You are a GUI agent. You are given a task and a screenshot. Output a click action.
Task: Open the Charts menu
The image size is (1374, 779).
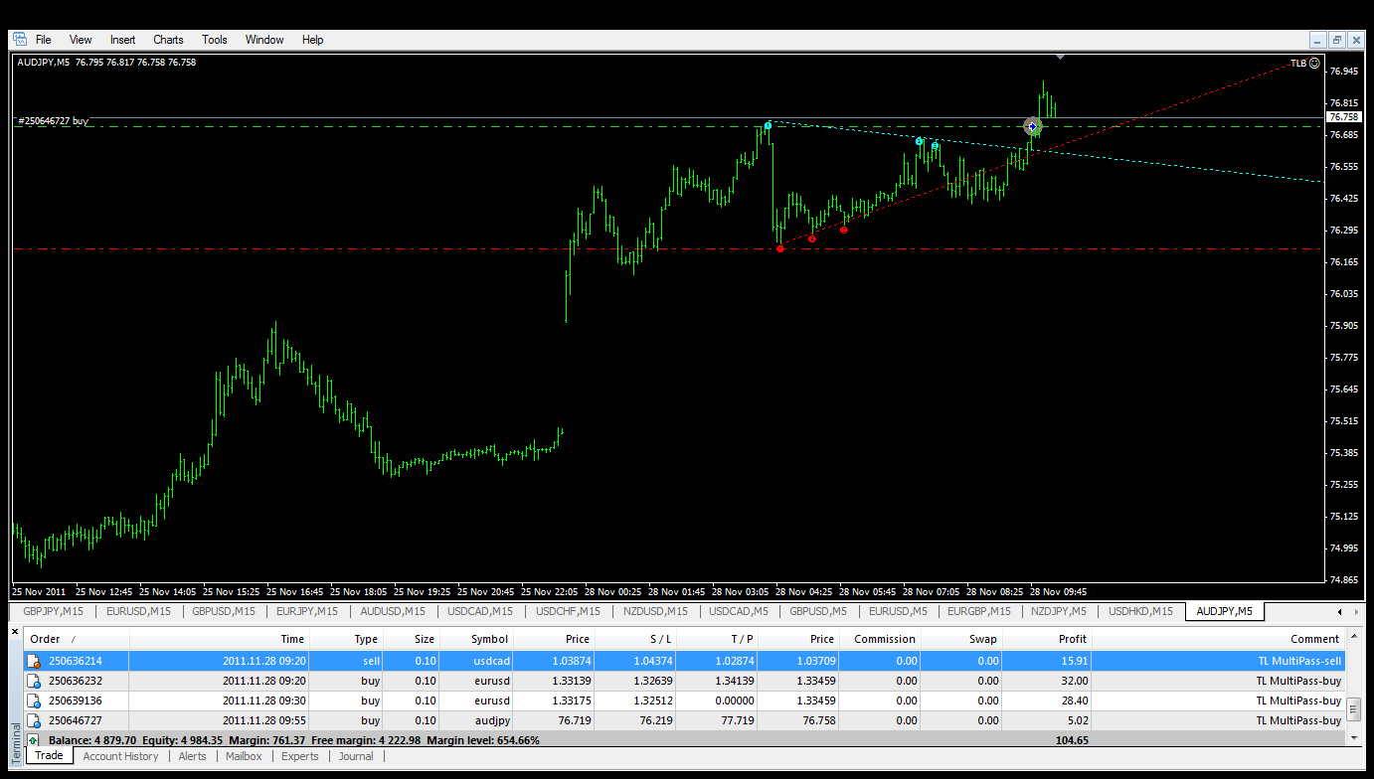tap(168, 40)
